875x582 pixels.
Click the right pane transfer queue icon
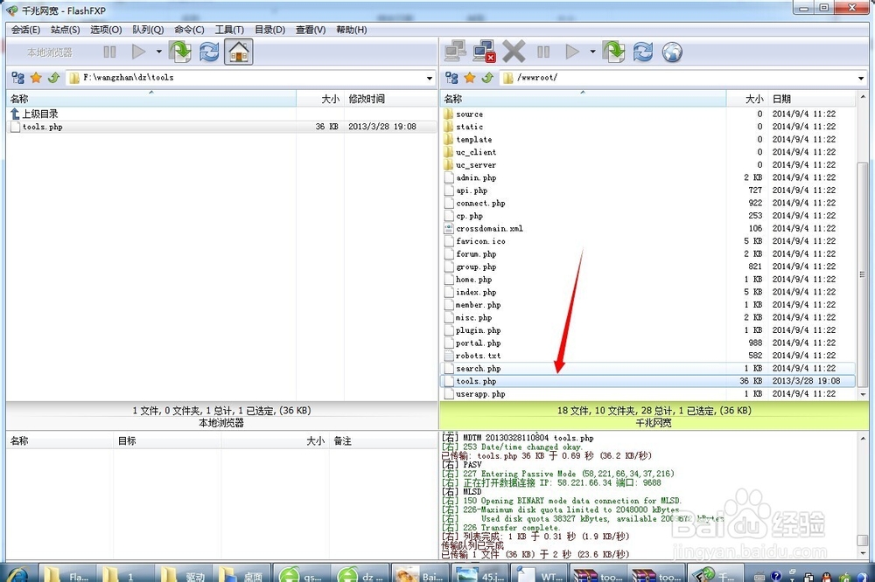614,52
